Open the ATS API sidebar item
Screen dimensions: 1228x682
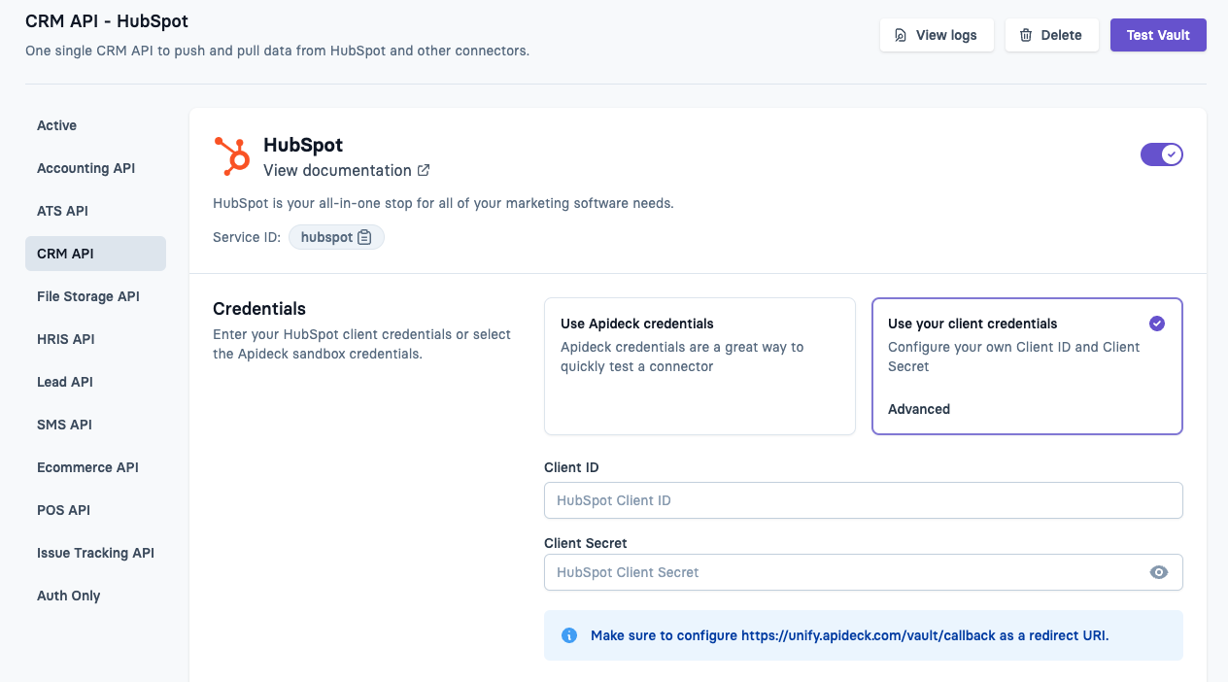pos(95,211)
